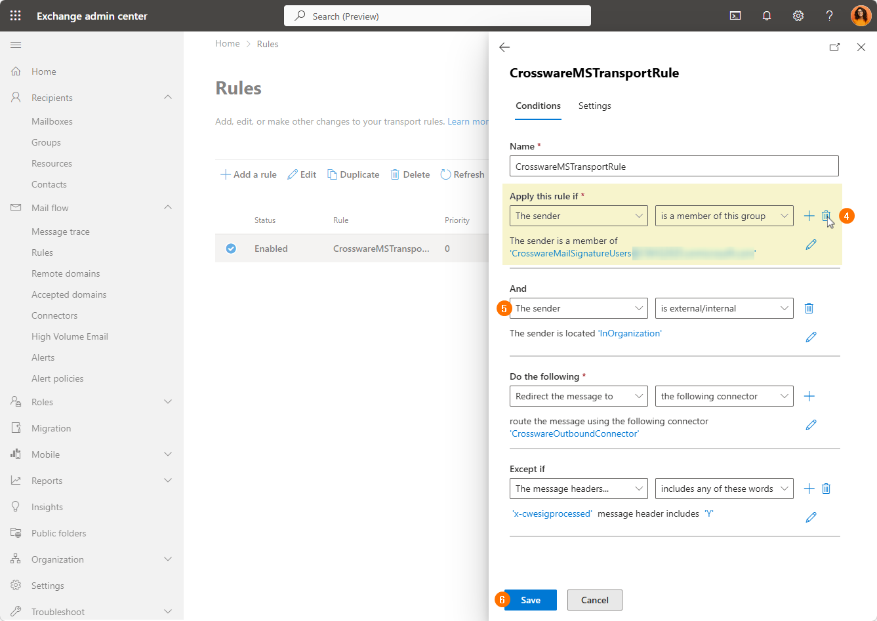Delete the message headers exception
Screen dimensions: 877x621
[x=826, y=489]
